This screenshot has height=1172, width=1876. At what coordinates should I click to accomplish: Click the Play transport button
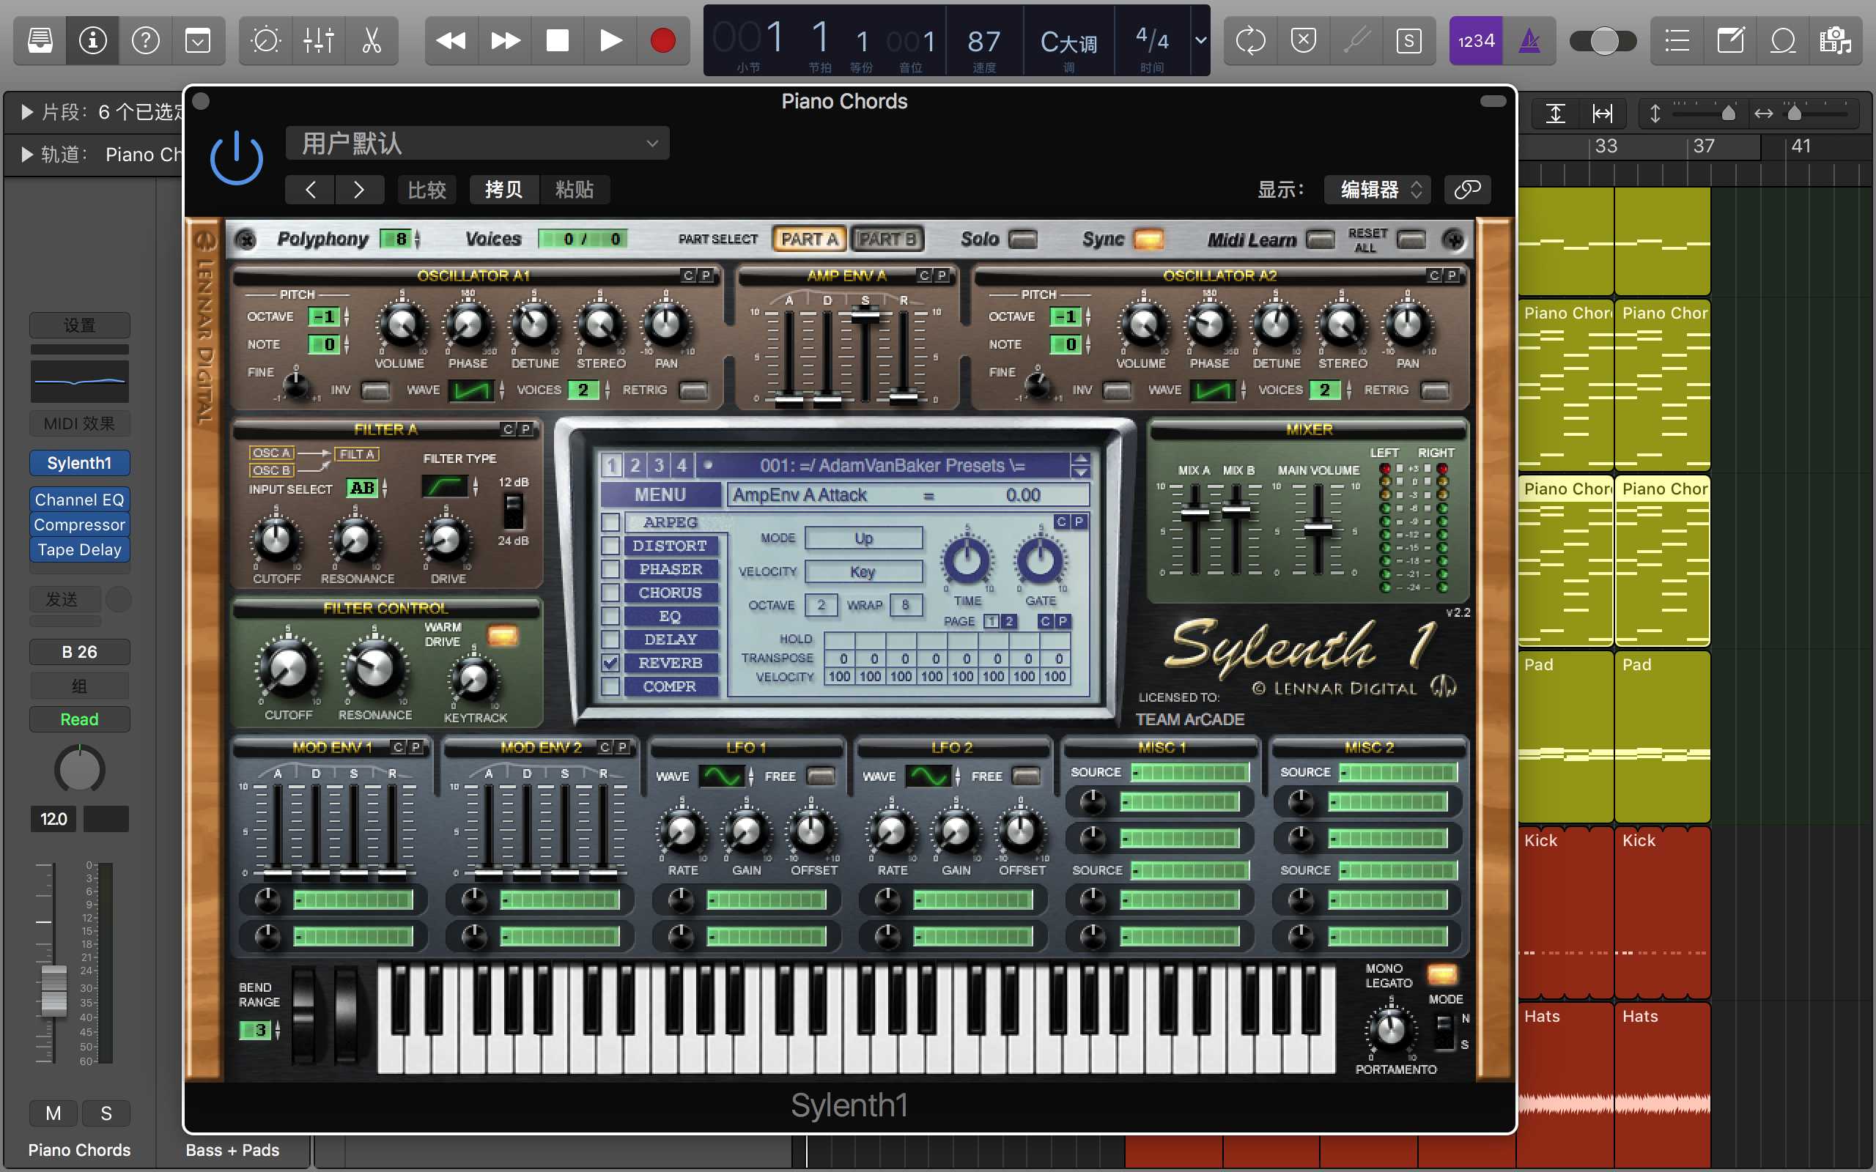(x=611, y=40)
